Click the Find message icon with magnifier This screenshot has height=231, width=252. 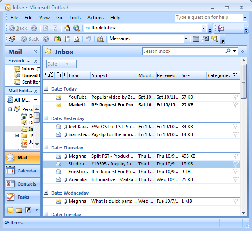[x=215, y=39]
